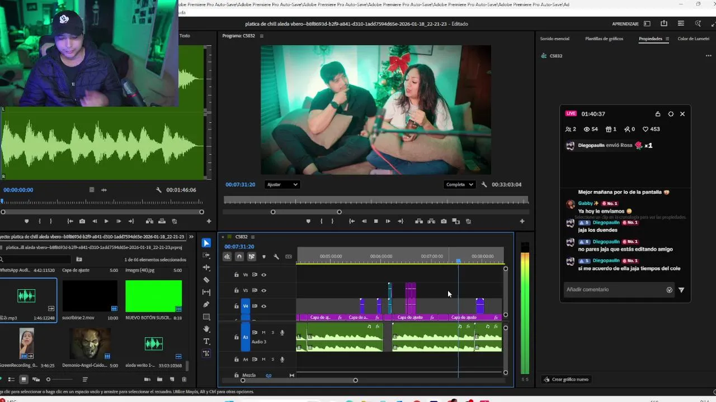Select the Ripple Edit tool
The image size is (716, 402).
(x=206, y=267)
